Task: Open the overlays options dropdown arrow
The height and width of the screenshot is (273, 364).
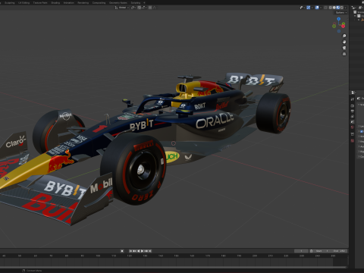Action: (321, 8)
